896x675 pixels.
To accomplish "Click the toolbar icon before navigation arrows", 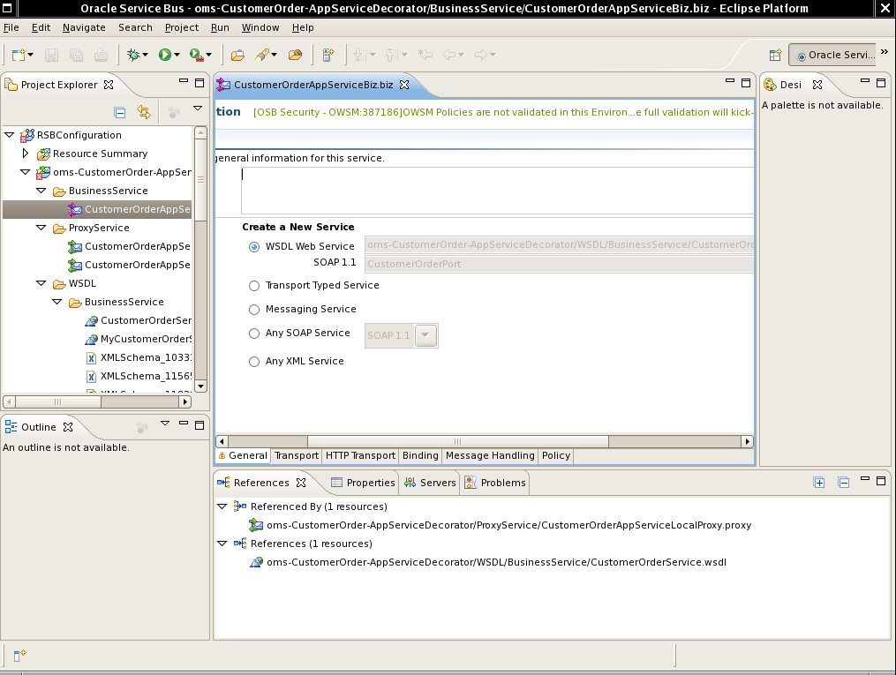I will point(328,55).
